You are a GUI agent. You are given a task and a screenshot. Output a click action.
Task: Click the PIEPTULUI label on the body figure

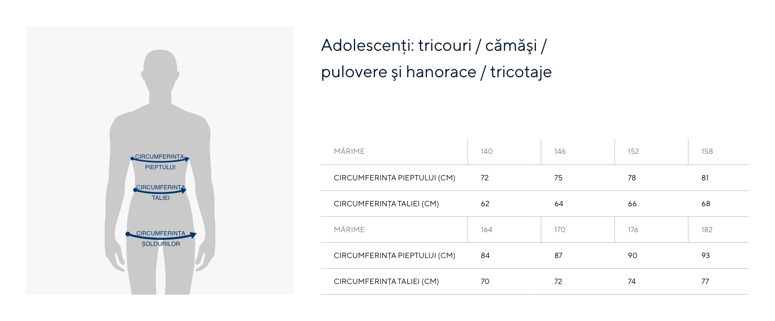tap(160, 168)
